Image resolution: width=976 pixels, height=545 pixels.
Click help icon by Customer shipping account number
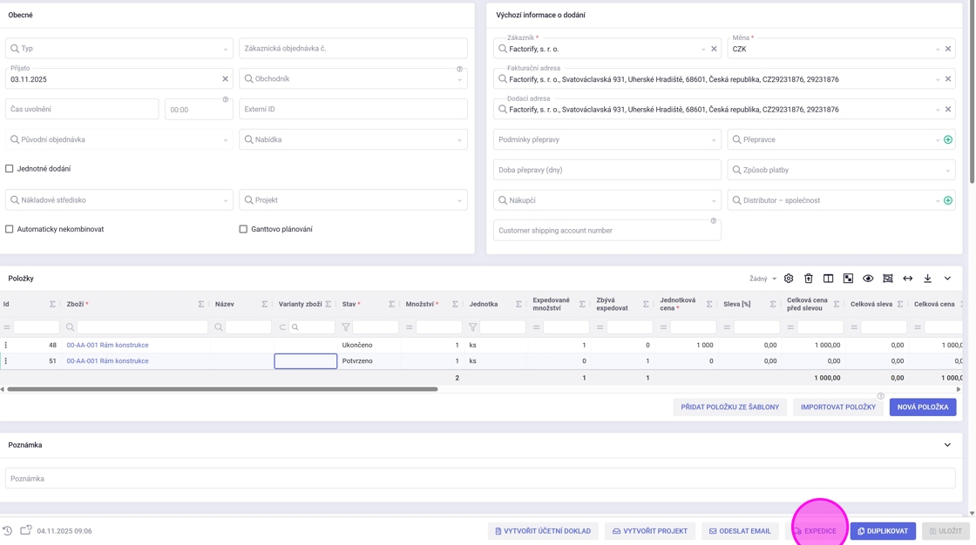pos(714,221)
